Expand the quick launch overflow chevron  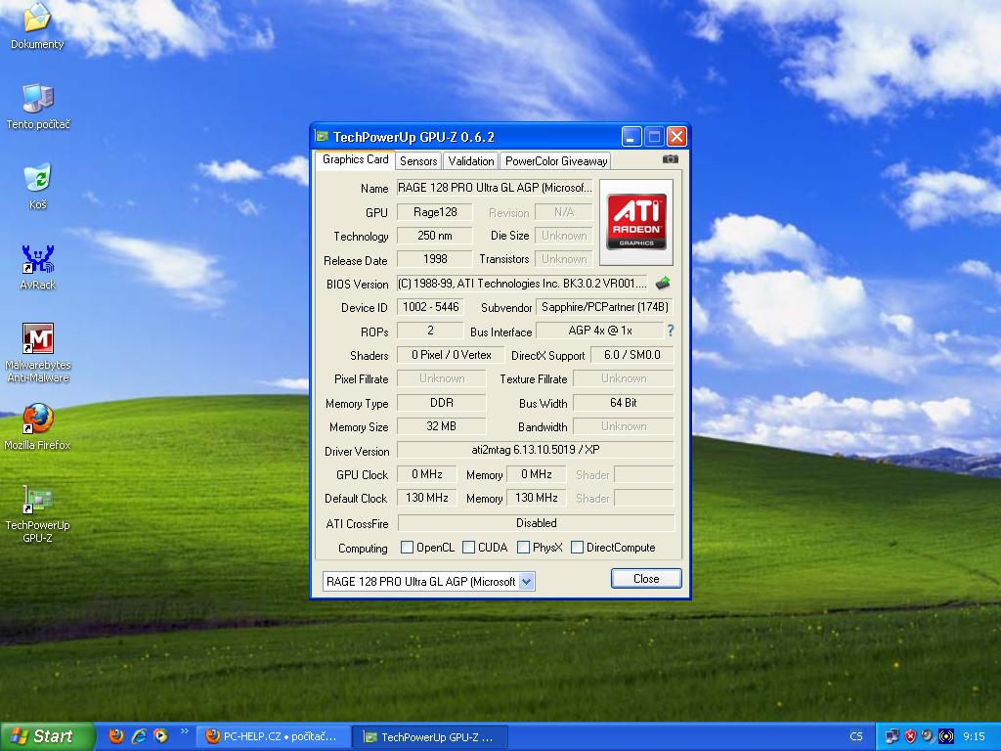(x=184, y=732)
